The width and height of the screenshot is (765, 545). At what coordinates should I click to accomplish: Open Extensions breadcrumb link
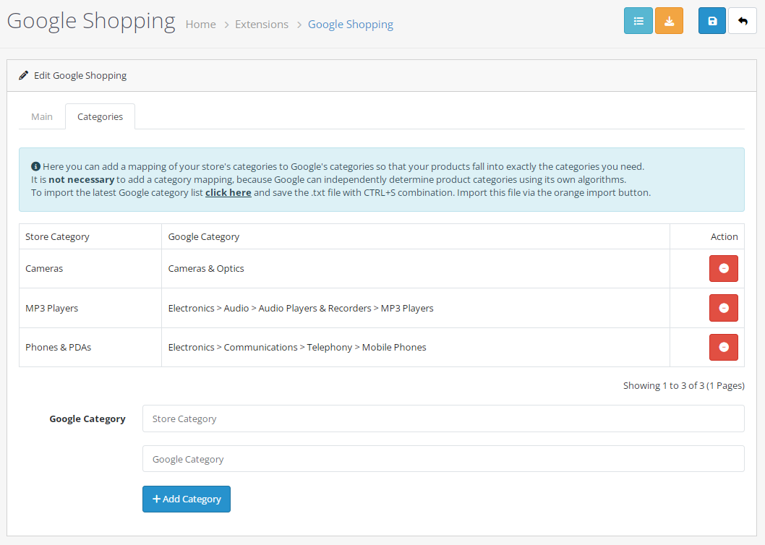(262, 25)
